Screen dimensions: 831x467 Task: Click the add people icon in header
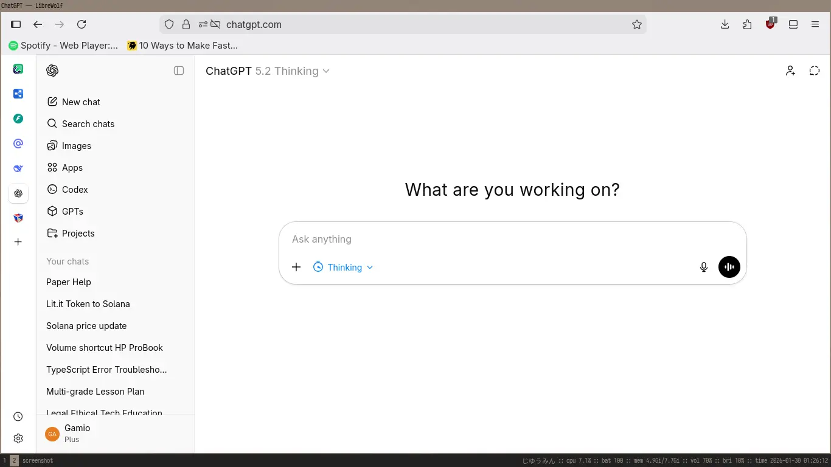[790, 71]
